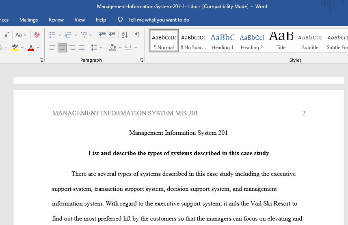This screenshot has width=348, height=225.
Task: Apply red font color
Action: coord(31,48)
